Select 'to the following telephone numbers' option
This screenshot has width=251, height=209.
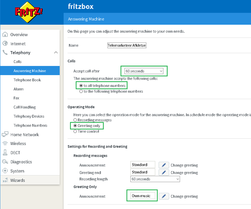pyautogui.click(x=81, y=92)
